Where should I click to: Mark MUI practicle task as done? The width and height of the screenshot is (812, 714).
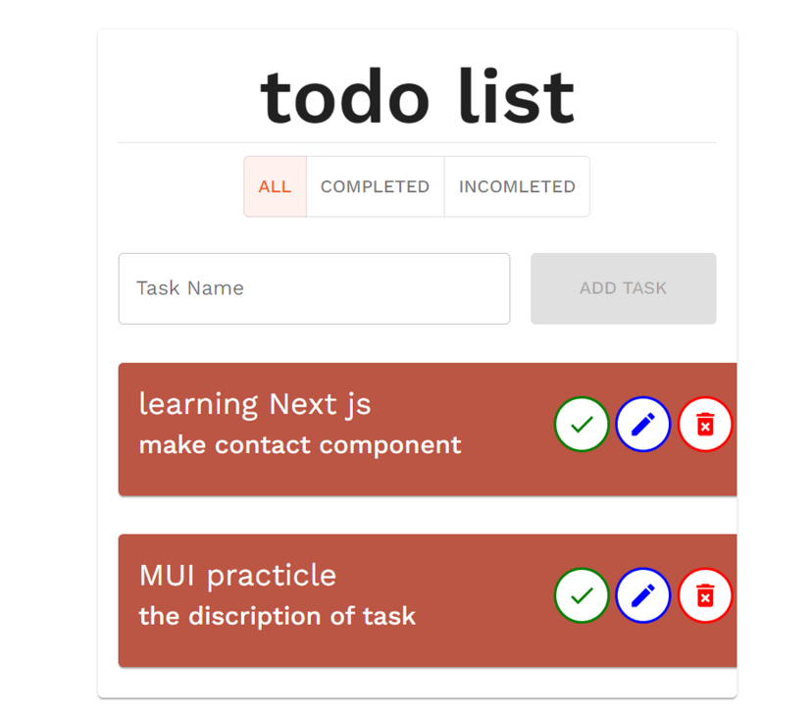[x=581, y=595]
